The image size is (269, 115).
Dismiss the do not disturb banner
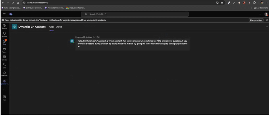(267, 20)
